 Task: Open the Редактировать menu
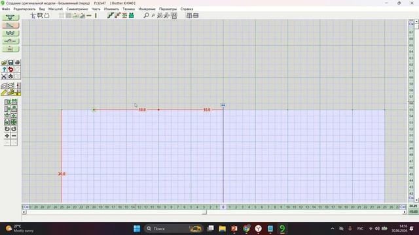[24, 8]
